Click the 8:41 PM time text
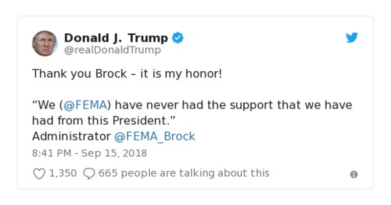This screenshot has height=205, width=391. 50,153
